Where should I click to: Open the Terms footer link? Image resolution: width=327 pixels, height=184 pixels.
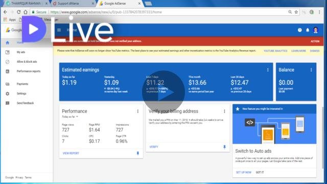coord(28,177)
